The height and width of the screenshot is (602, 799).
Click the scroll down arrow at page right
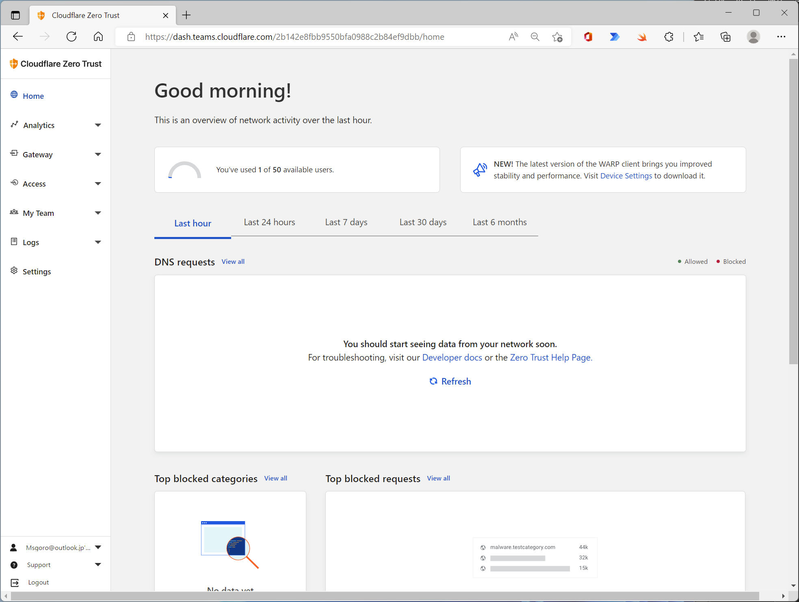point(793,586)
